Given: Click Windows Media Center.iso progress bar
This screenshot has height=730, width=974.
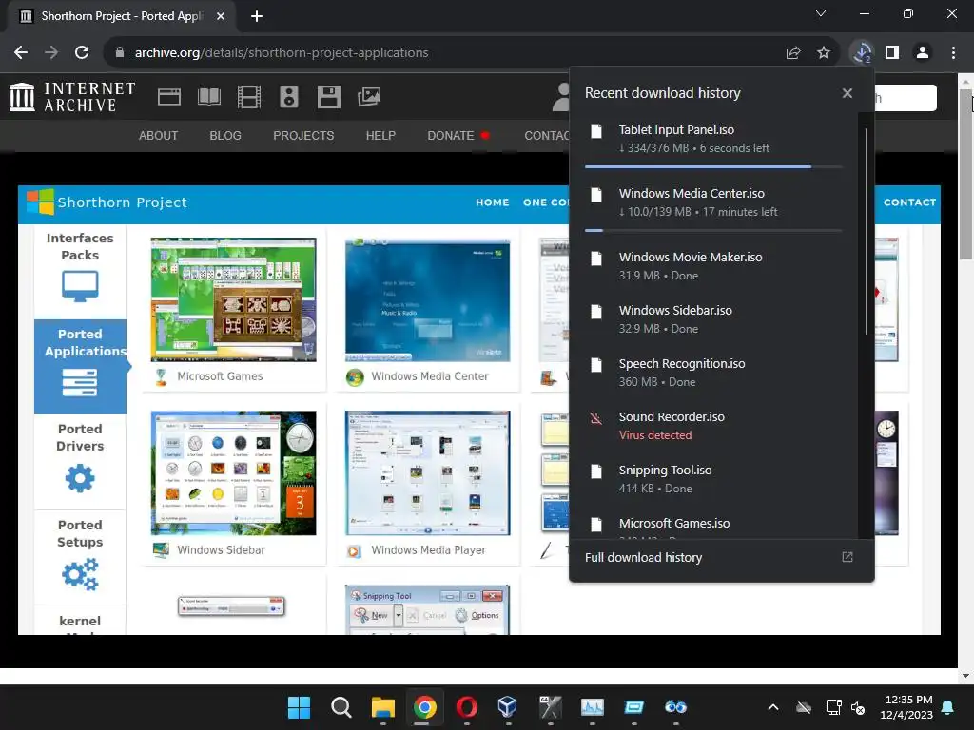Looking at the screenshot, I should [x=713, y=231].
